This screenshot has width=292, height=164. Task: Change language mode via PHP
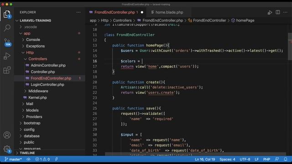coord(266,159)
